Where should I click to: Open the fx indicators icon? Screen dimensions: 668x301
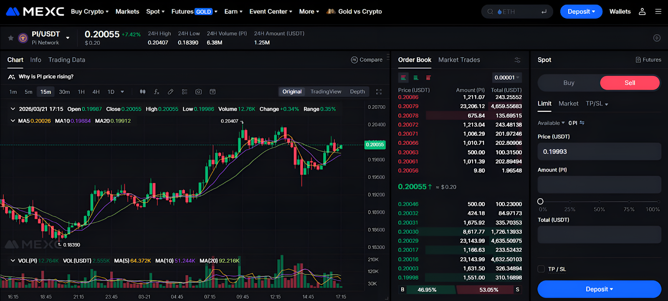click(x=157, y=92)
